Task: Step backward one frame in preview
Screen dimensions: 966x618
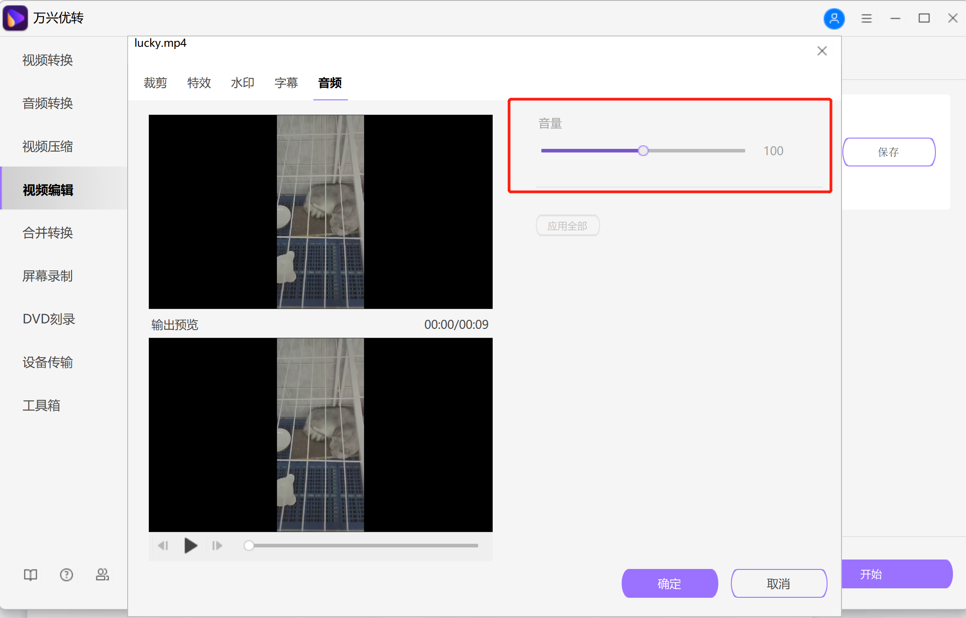Action: (x=164, y=545)
